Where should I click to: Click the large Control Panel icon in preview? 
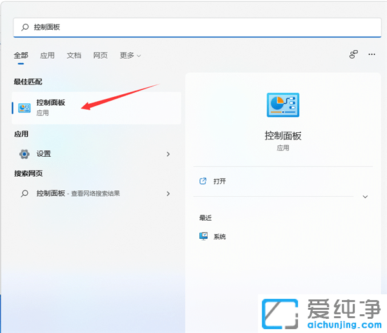(283, 105)
